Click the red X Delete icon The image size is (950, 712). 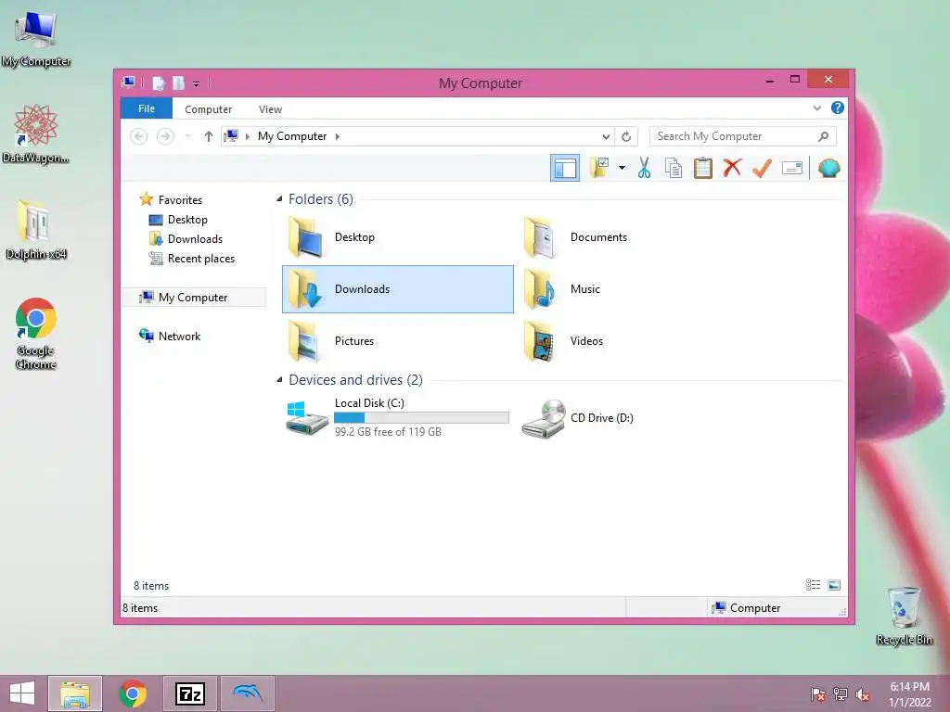732,168
